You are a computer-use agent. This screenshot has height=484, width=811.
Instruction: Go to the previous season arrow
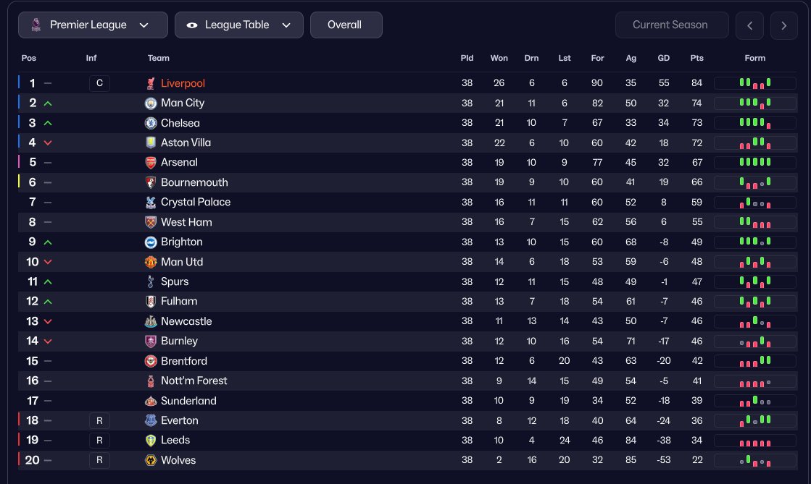749,25
